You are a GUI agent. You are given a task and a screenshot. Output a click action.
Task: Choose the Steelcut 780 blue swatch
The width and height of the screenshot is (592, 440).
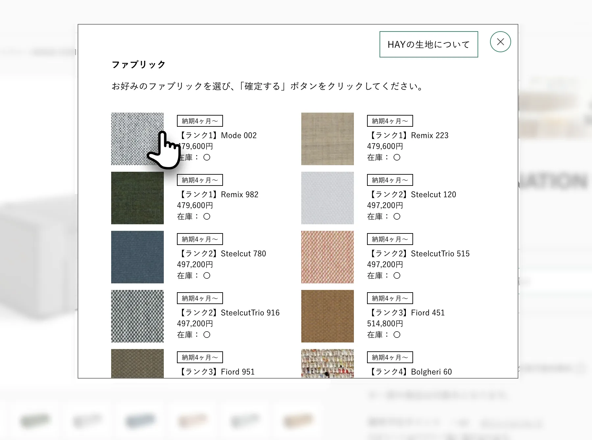click(x=137, y=257)
